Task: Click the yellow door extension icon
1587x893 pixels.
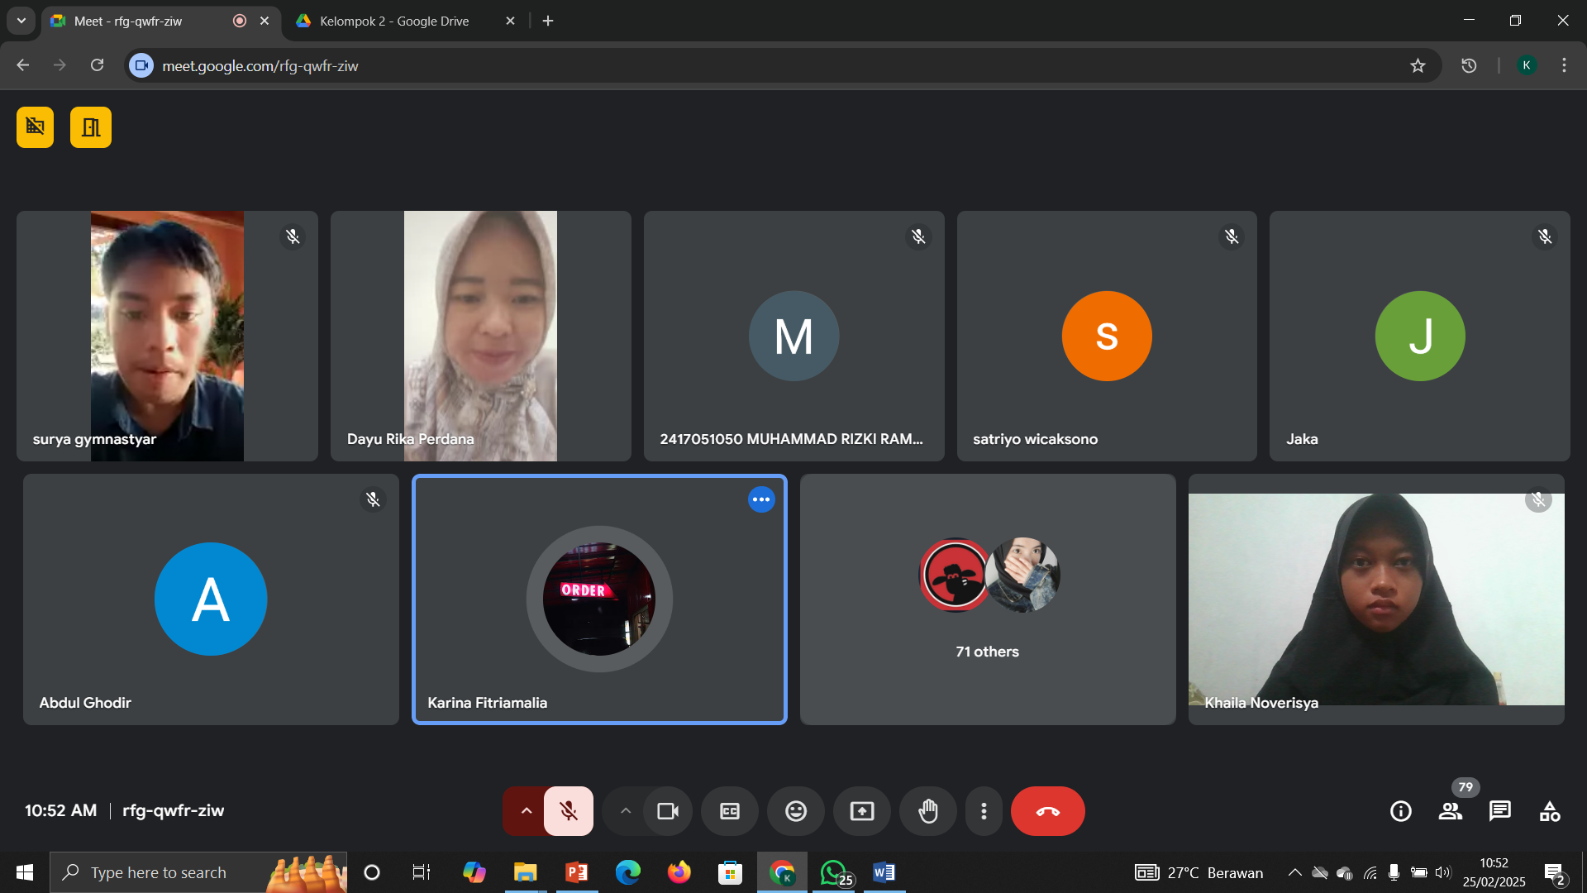Action: tap(91, 127)
